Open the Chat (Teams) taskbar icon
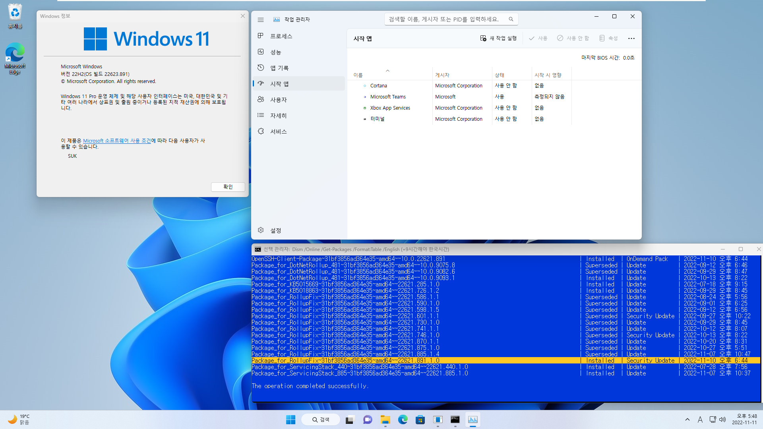This screenshot has width=763, height=429. coord(368,420)
